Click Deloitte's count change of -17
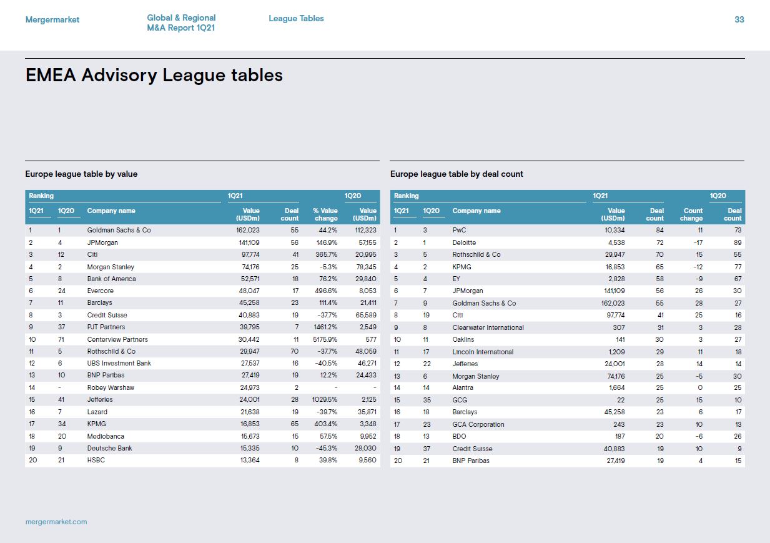 pyautogui.click(x=698, y=242)
